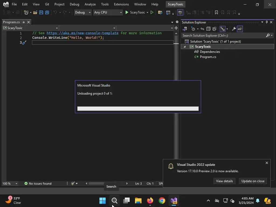Toggle auto-hide pin on Solution Explorer

267,22
